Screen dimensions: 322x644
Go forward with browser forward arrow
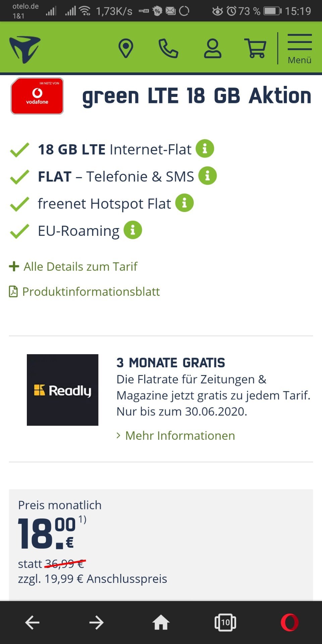point(97,623)
